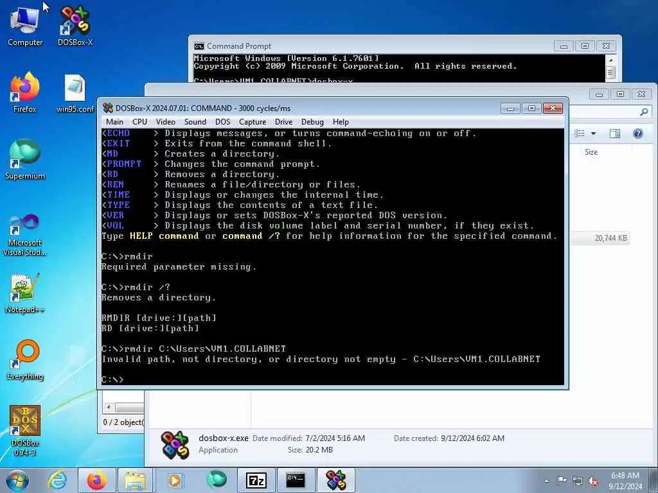Viewport: 658px width, 493px height.
Task: Click the Command Prompt scrollbar up arrow
Action: 610,60
